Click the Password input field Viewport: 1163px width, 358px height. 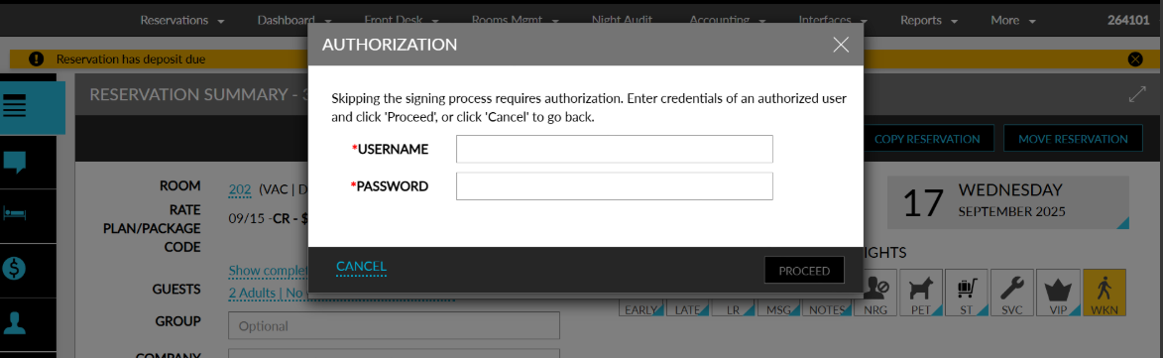coord(614,186)
